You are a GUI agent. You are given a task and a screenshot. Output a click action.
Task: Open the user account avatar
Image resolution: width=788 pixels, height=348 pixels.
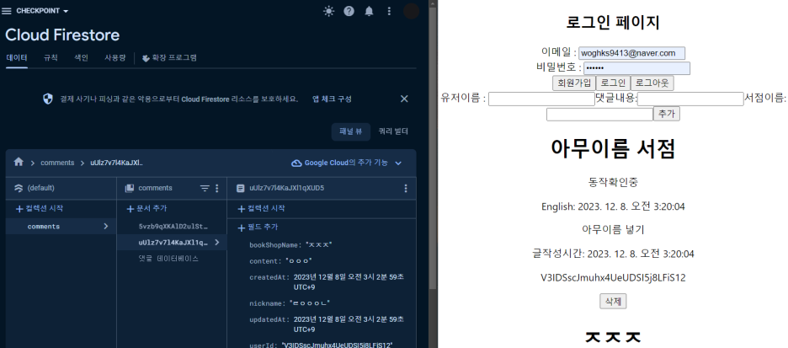point(411,11)
